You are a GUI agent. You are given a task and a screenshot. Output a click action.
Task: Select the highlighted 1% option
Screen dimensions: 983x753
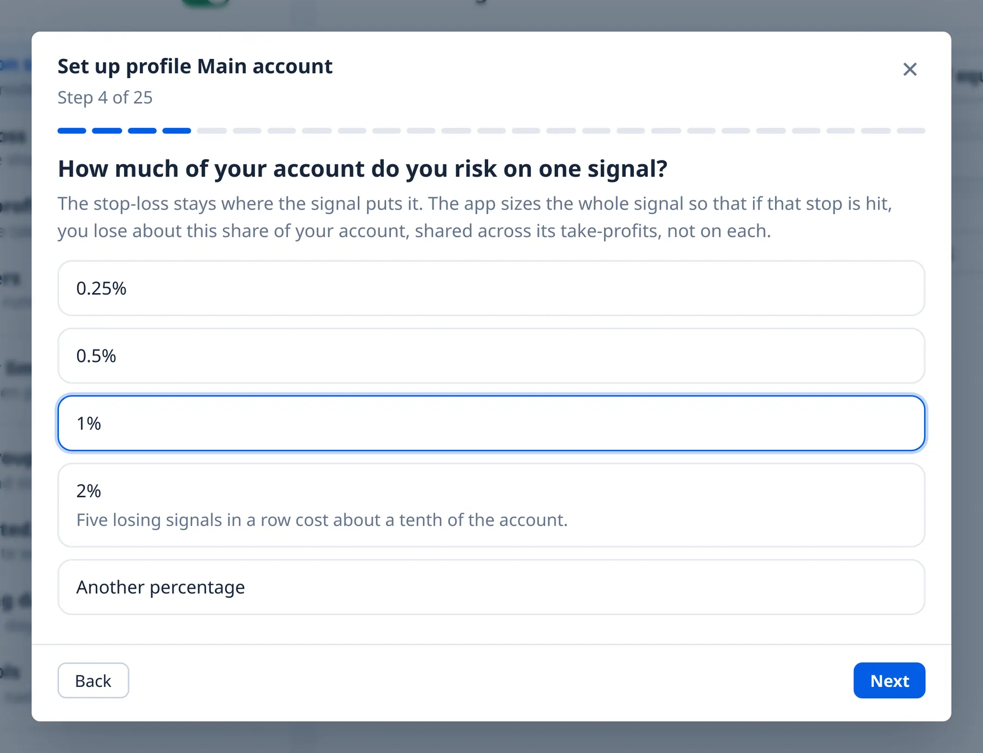click(x=491, y=423)
